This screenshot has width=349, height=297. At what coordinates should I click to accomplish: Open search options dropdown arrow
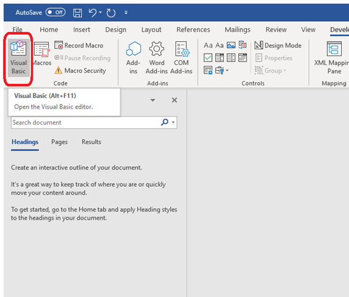click(x=173, y=122)
